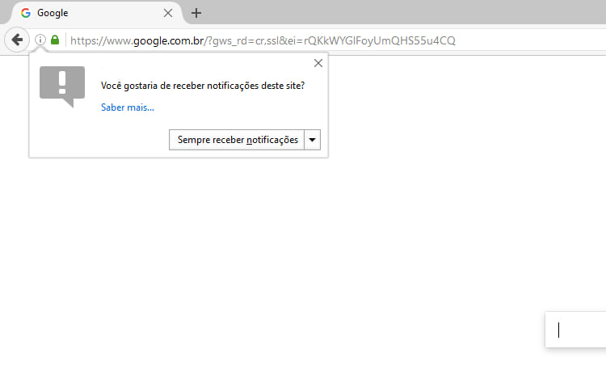Open the site information (i) icon

(x=40, y=40)
